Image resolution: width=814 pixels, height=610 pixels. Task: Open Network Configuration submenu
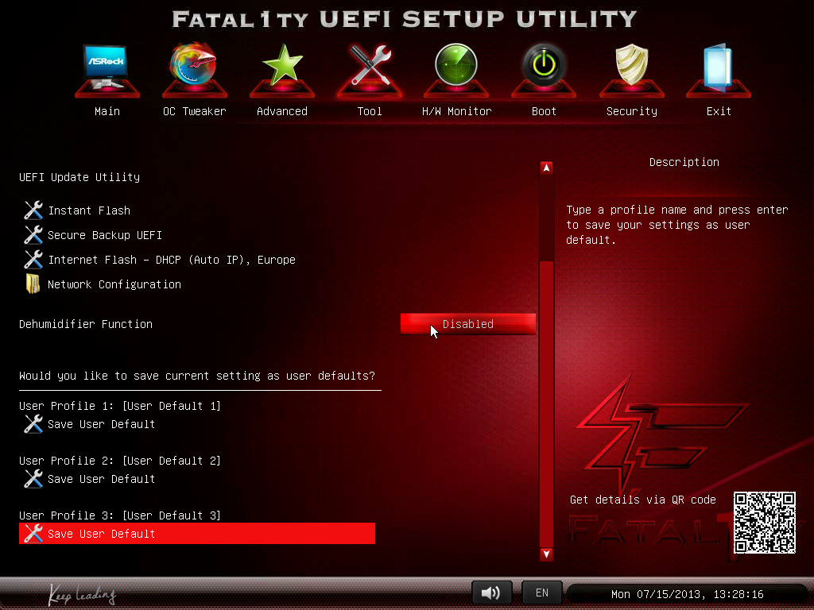click(114, 284)
